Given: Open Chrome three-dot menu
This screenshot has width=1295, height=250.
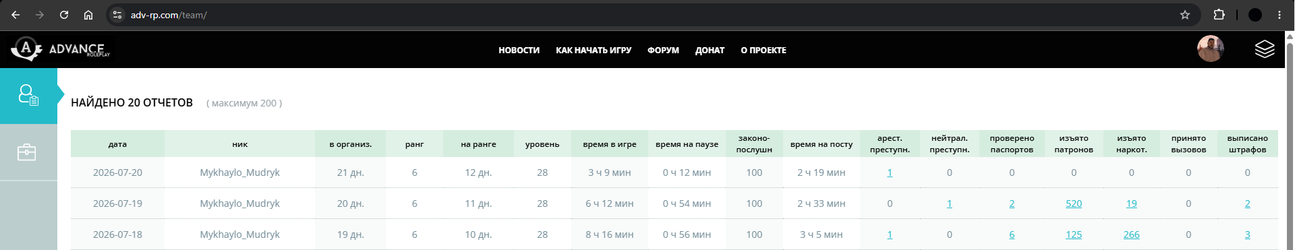Looking at the screenshot, I should point(1279,15).
